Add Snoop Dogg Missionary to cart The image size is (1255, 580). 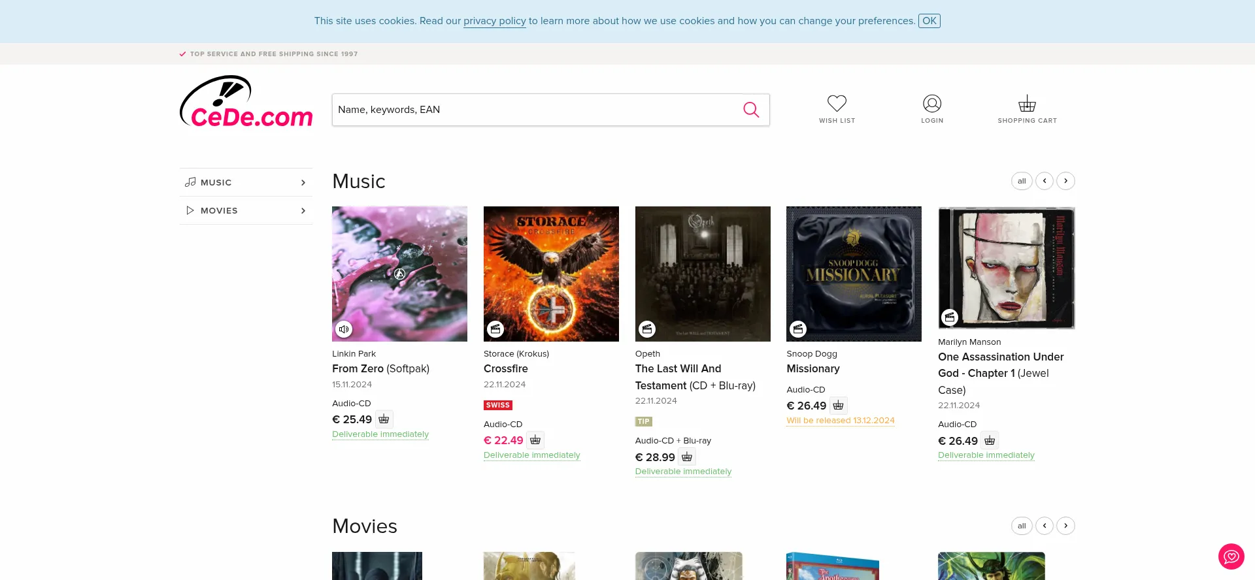[839, 406]
